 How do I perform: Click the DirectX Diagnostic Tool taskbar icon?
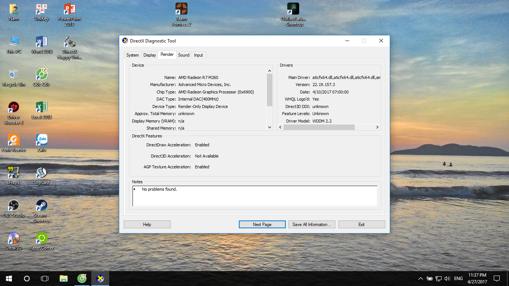click(100, 279)
